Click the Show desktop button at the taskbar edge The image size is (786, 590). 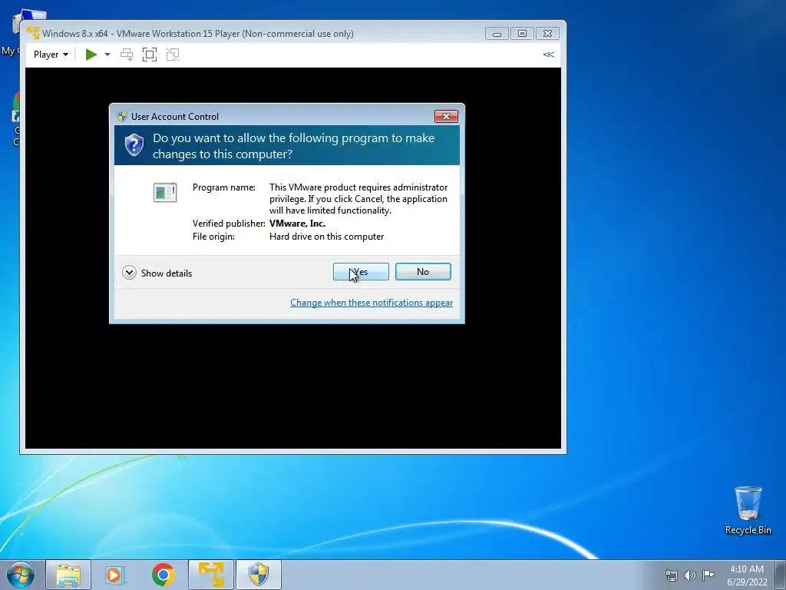point(782,575)
